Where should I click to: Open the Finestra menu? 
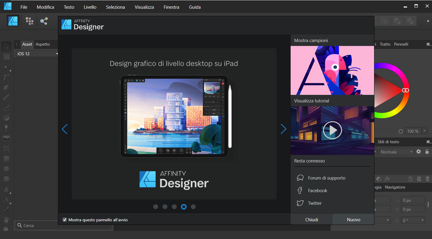pyautogui.click(x=171, y=7)
